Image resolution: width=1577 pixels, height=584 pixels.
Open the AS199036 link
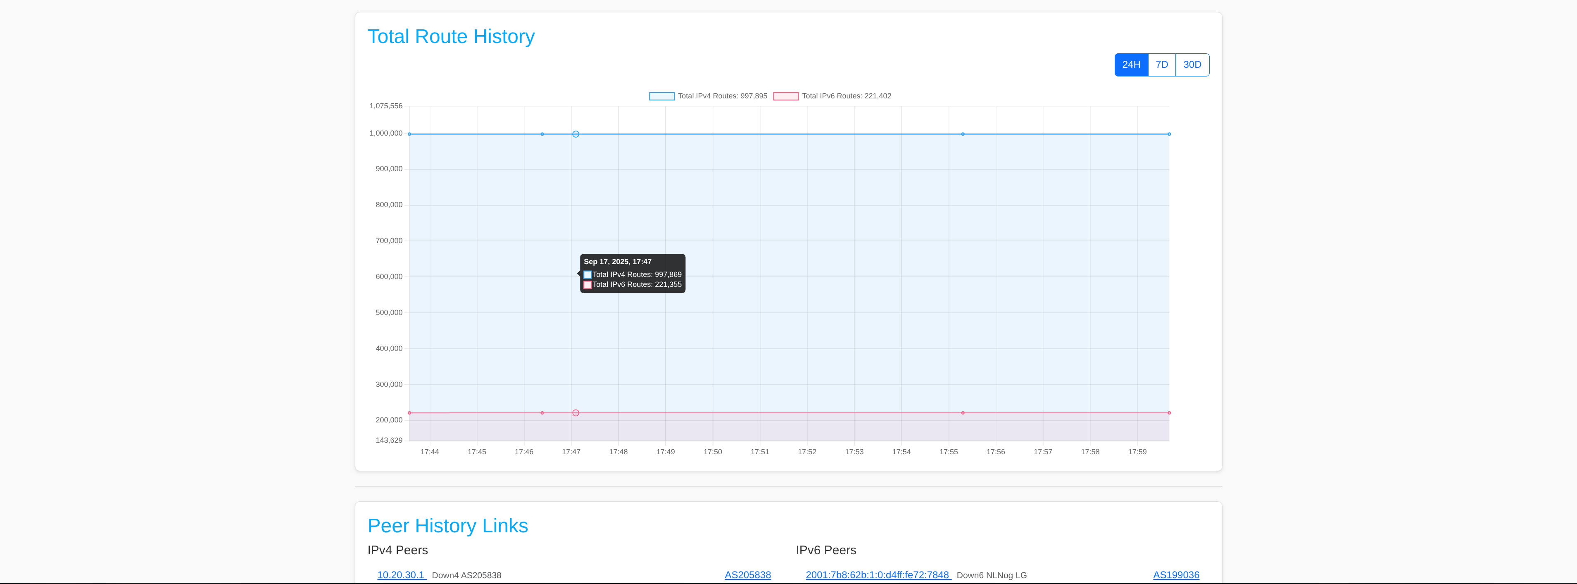(x=1175, y=575)
